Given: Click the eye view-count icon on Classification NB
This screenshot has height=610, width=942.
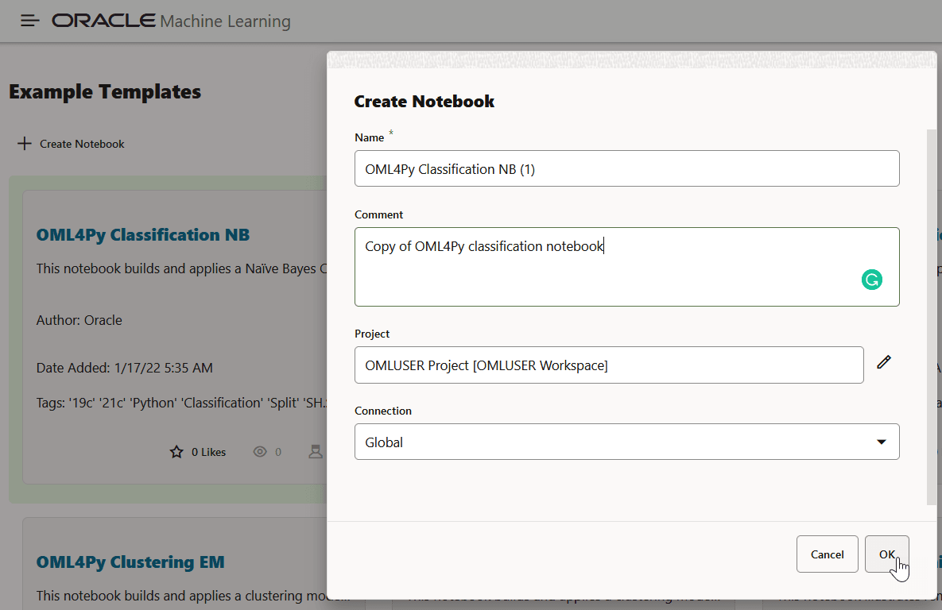Looking at the screenshot, I should point(261,451).
